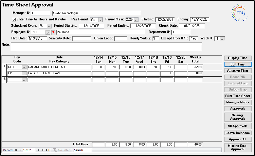Open the Employee # dropdown list
255x156 pixels.
(x=48, y=32)
